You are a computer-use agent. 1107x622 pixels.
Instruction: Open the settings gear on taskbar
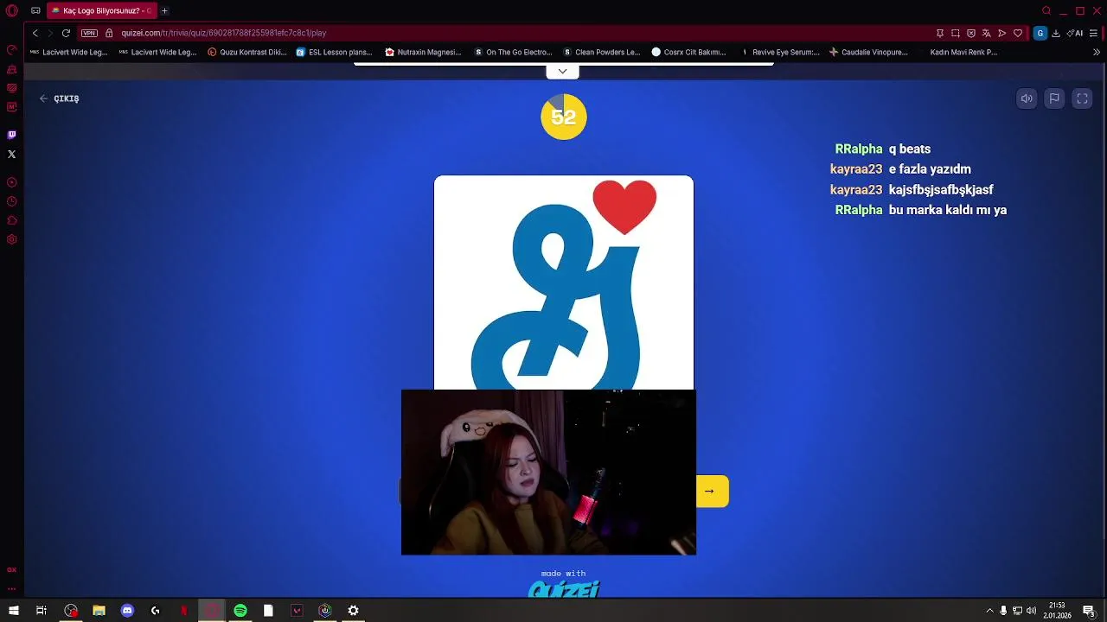pyautogui.click(x=353, y=611)
